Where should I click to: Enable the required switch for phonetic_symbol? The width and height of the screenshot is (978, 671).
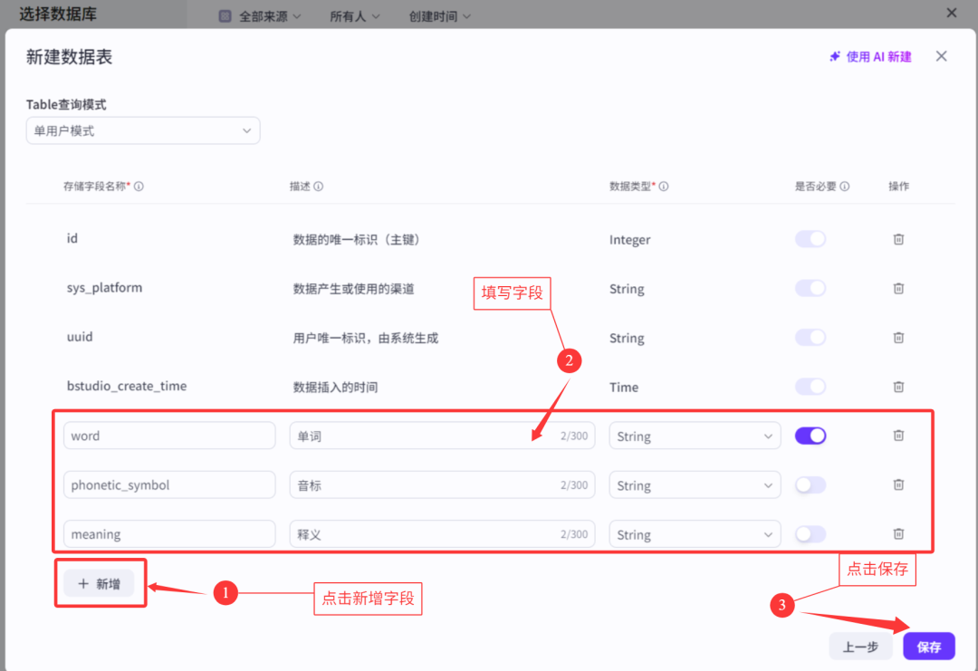(810, 484)
